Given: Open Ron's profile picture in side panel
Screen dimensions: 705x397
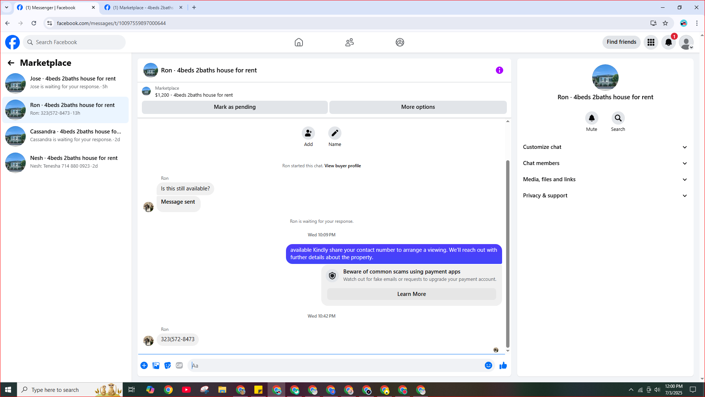Looking at the screenshot, I should coord(605,78).
